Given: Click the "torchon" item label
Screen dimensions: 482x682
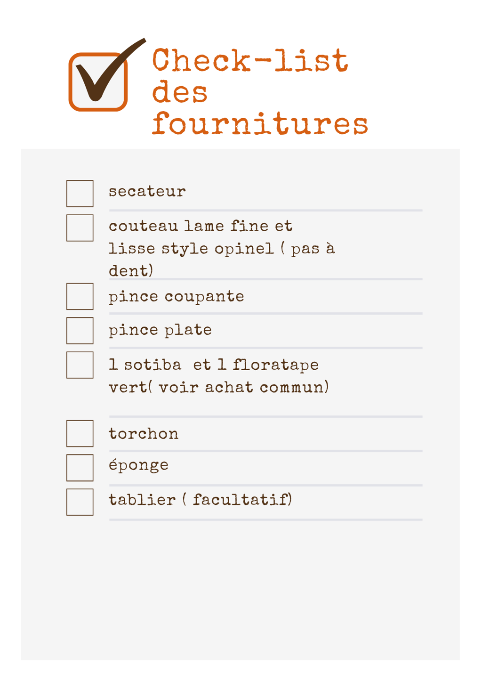Looking at the screenshot, I should tap(144, 433).
